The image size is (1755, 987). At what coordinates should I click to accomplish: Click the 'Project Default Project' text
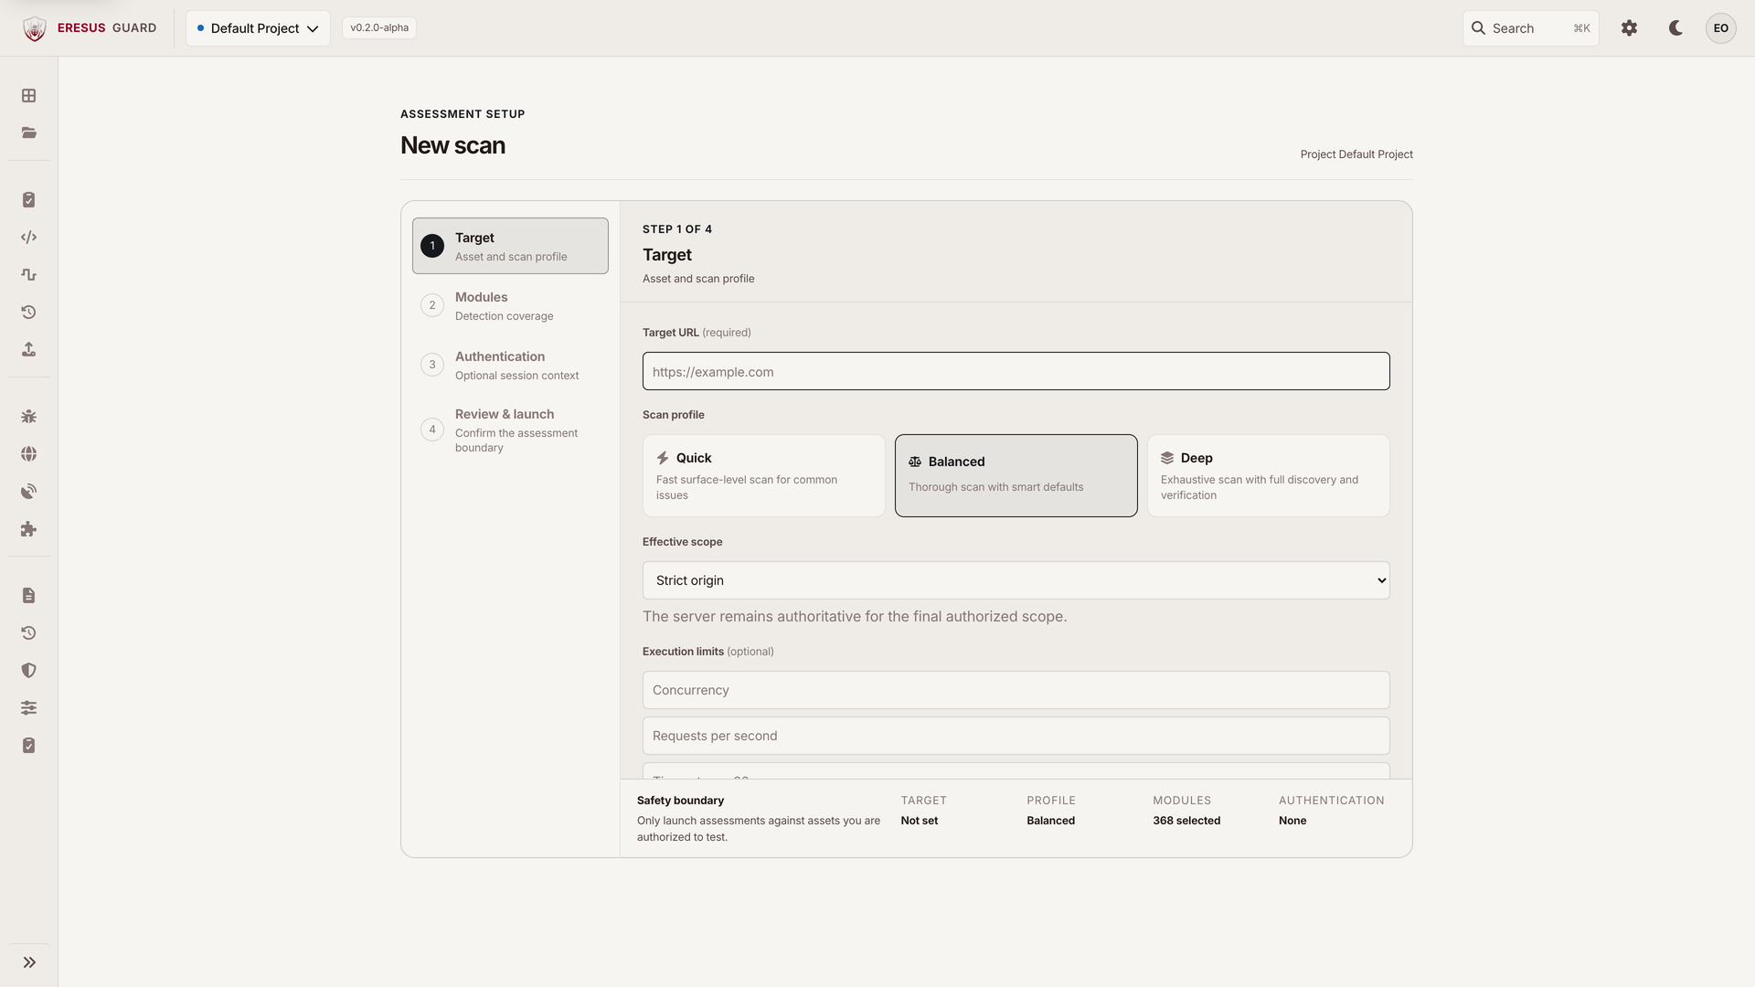[1356, 154]
